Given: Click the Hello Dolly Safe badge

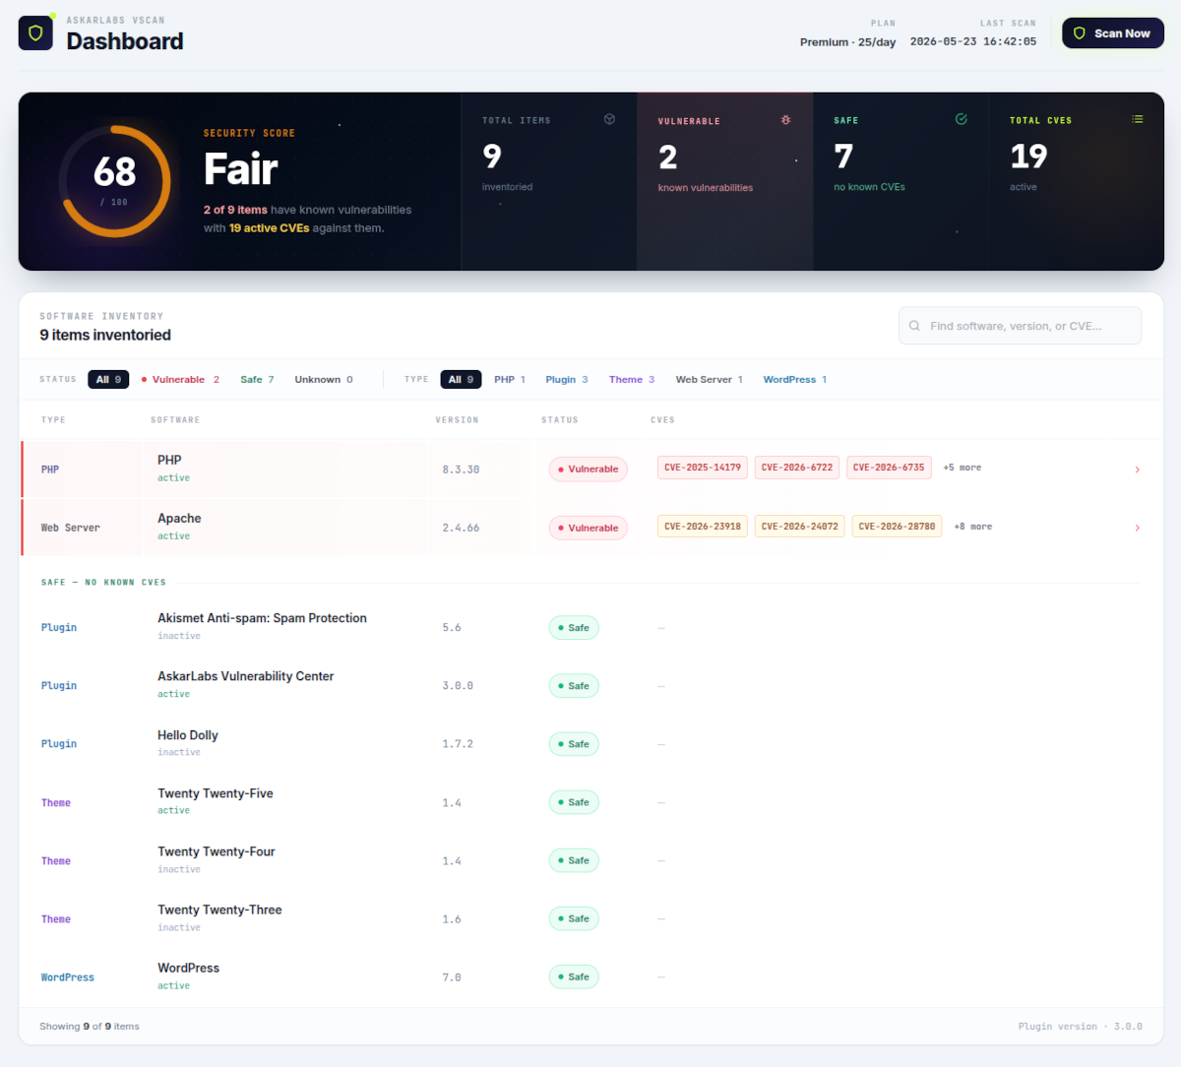Looking at the screenshot, I should tap(574, 744).
